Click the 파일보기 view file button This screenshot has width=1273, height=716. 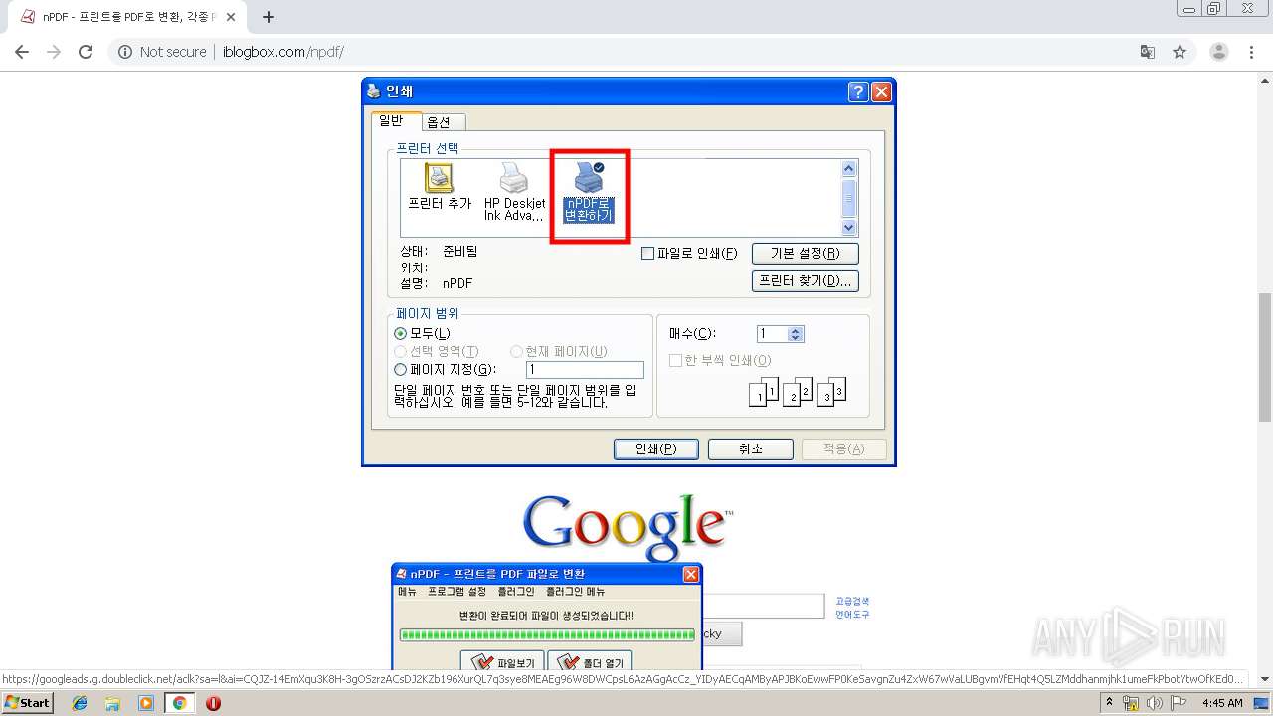[502, 661]
